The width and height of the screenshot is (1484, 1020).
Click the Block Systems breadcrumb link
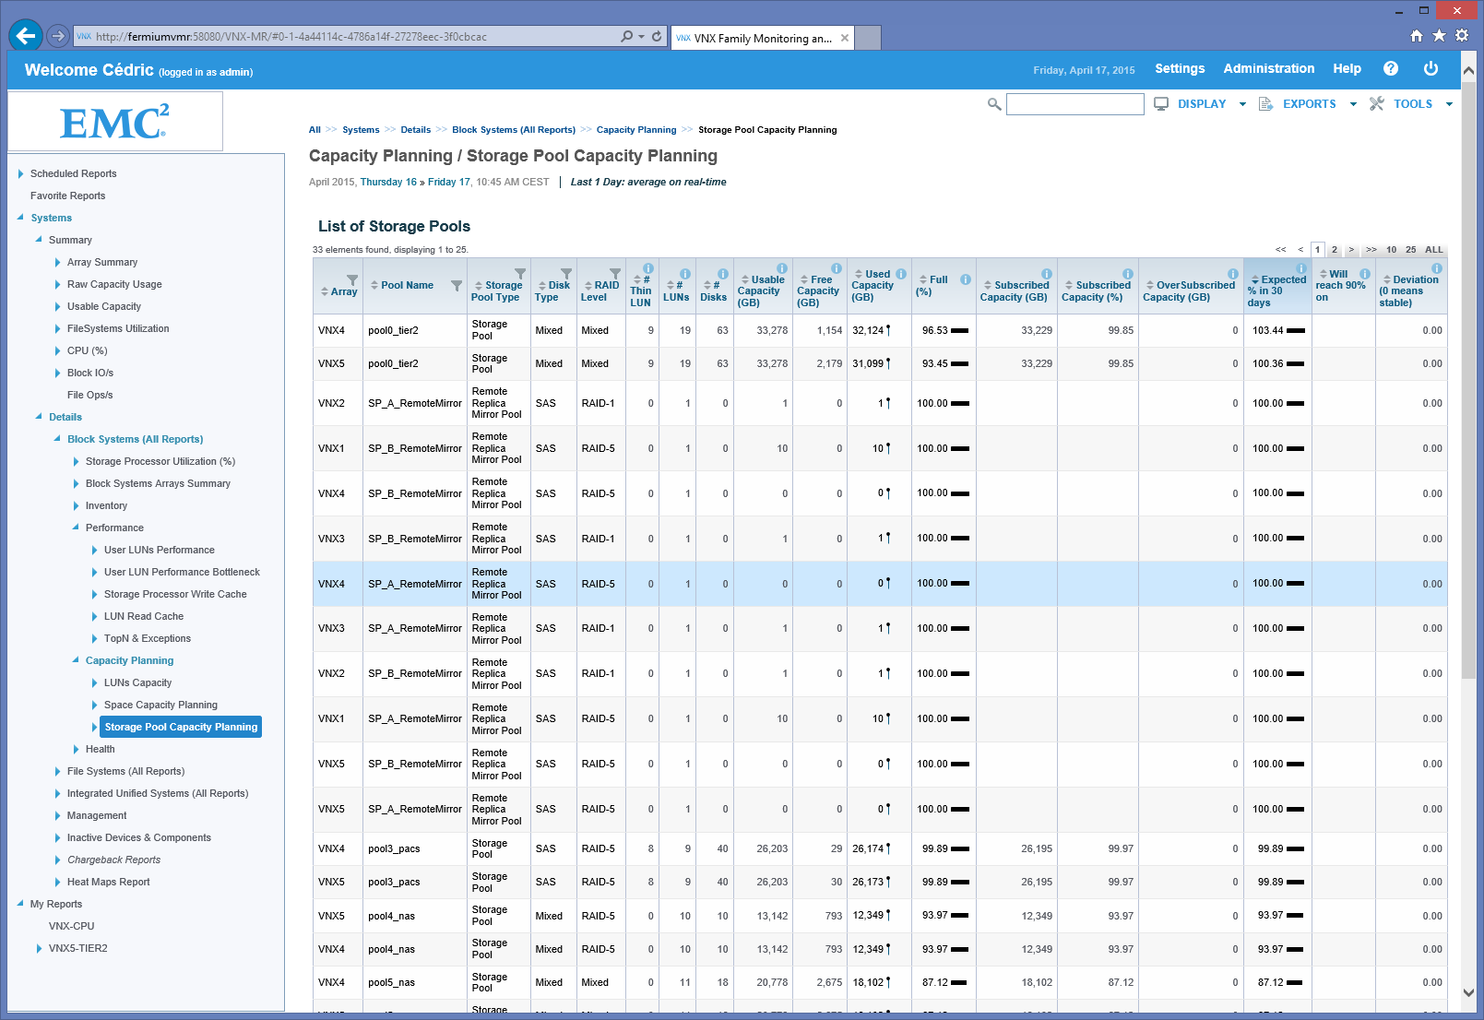(x=513, y=130)
